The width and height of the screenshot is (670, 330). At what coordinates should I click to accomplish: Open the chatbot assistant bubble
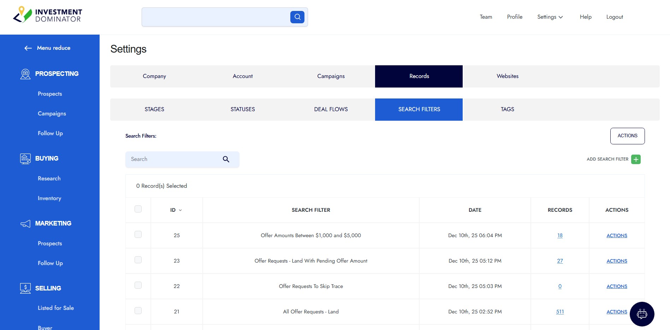pos(642,314)
